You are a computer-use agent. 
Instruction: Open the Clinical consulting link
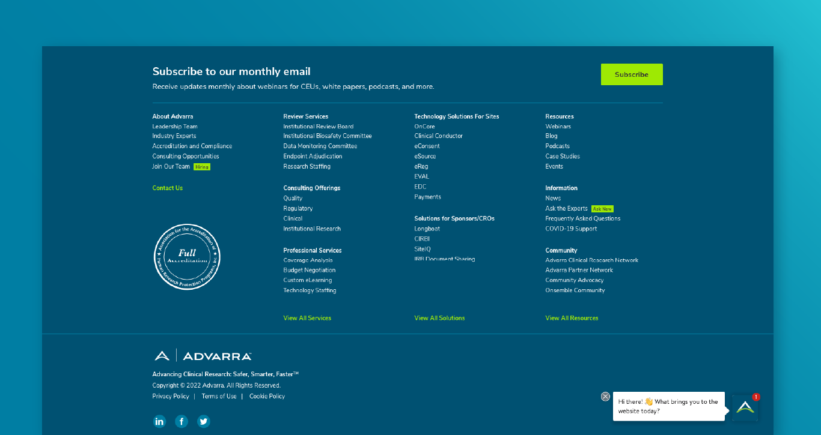tap(293, 219)
